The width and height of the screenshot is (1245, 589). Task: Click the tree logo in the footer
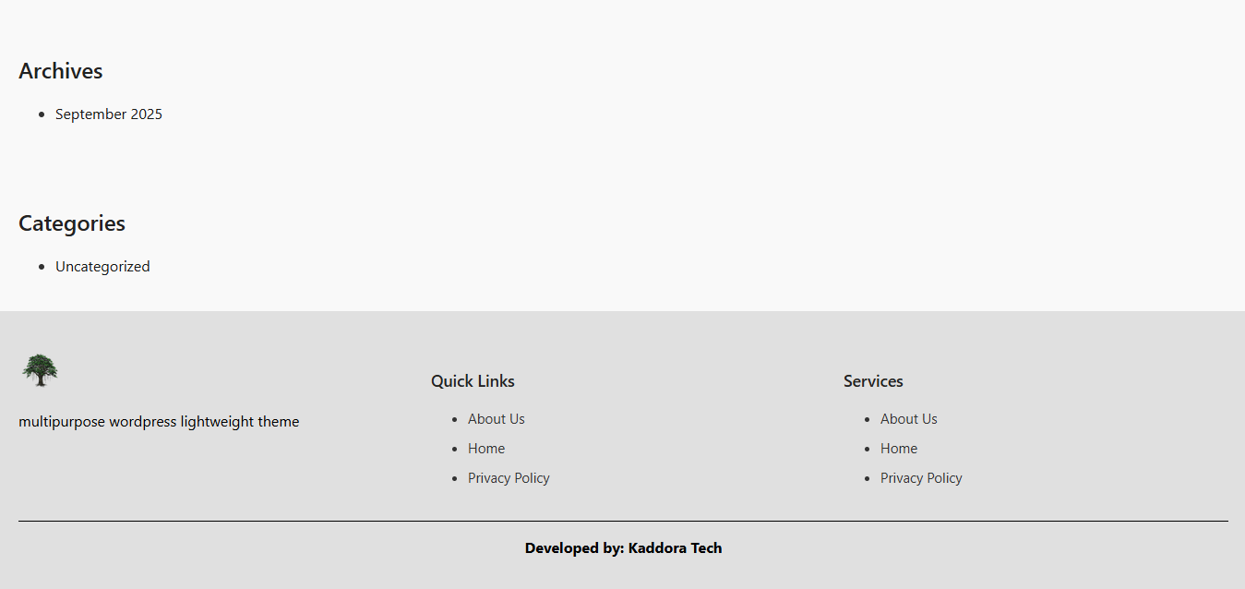(x=40, y=370)
